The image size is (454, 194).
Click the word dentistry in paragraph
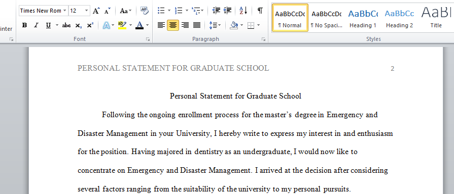click(x=208, y=152)
